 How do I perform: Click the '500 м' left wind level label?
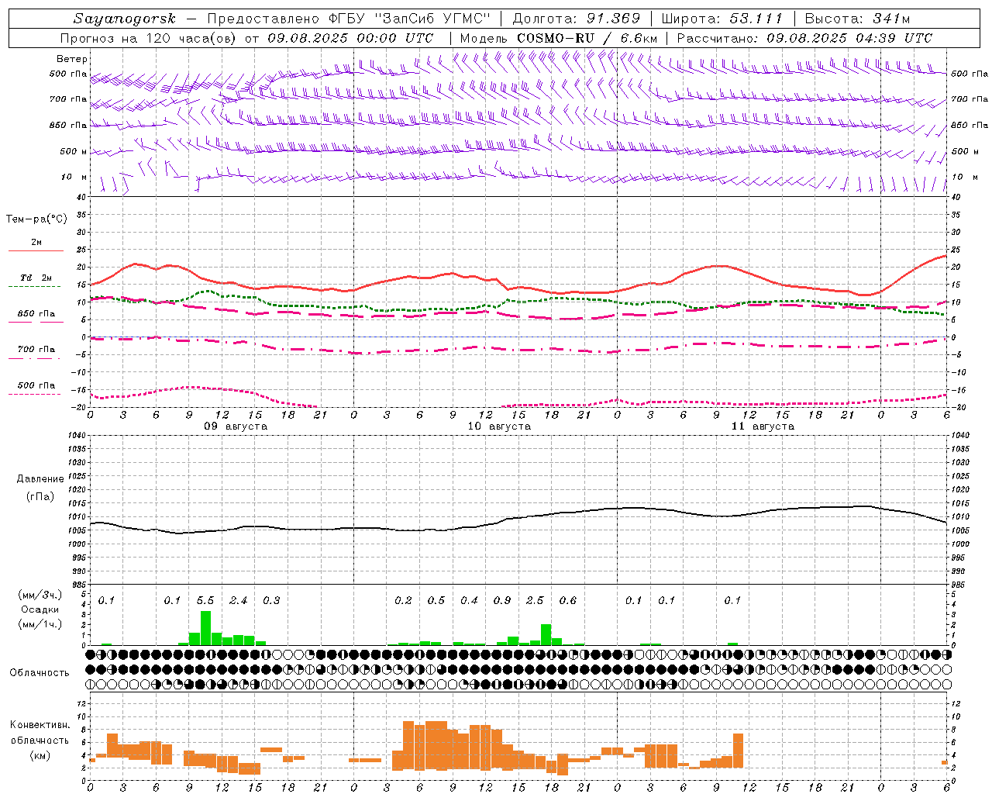tap(74, 151)
